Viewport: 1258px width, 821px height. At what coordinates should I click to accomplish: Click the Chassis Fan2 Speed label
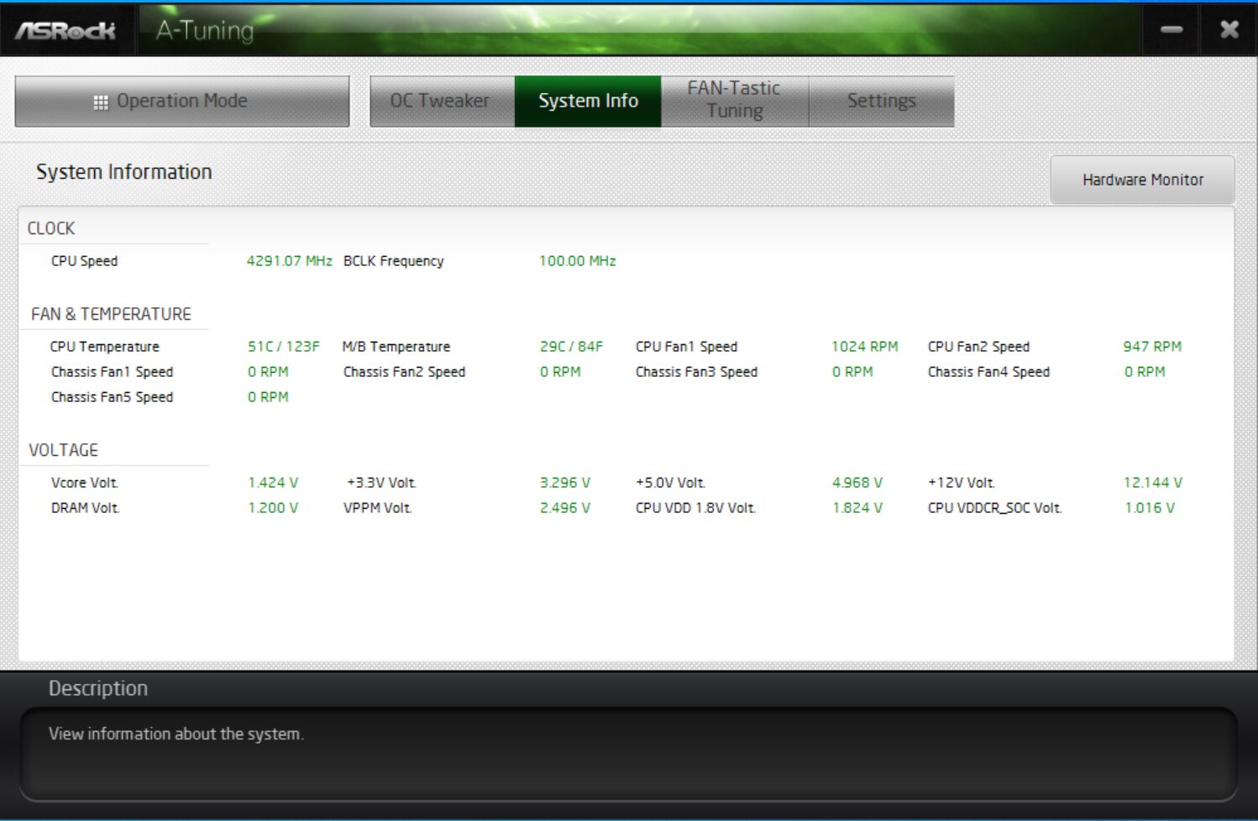[404, 372]
